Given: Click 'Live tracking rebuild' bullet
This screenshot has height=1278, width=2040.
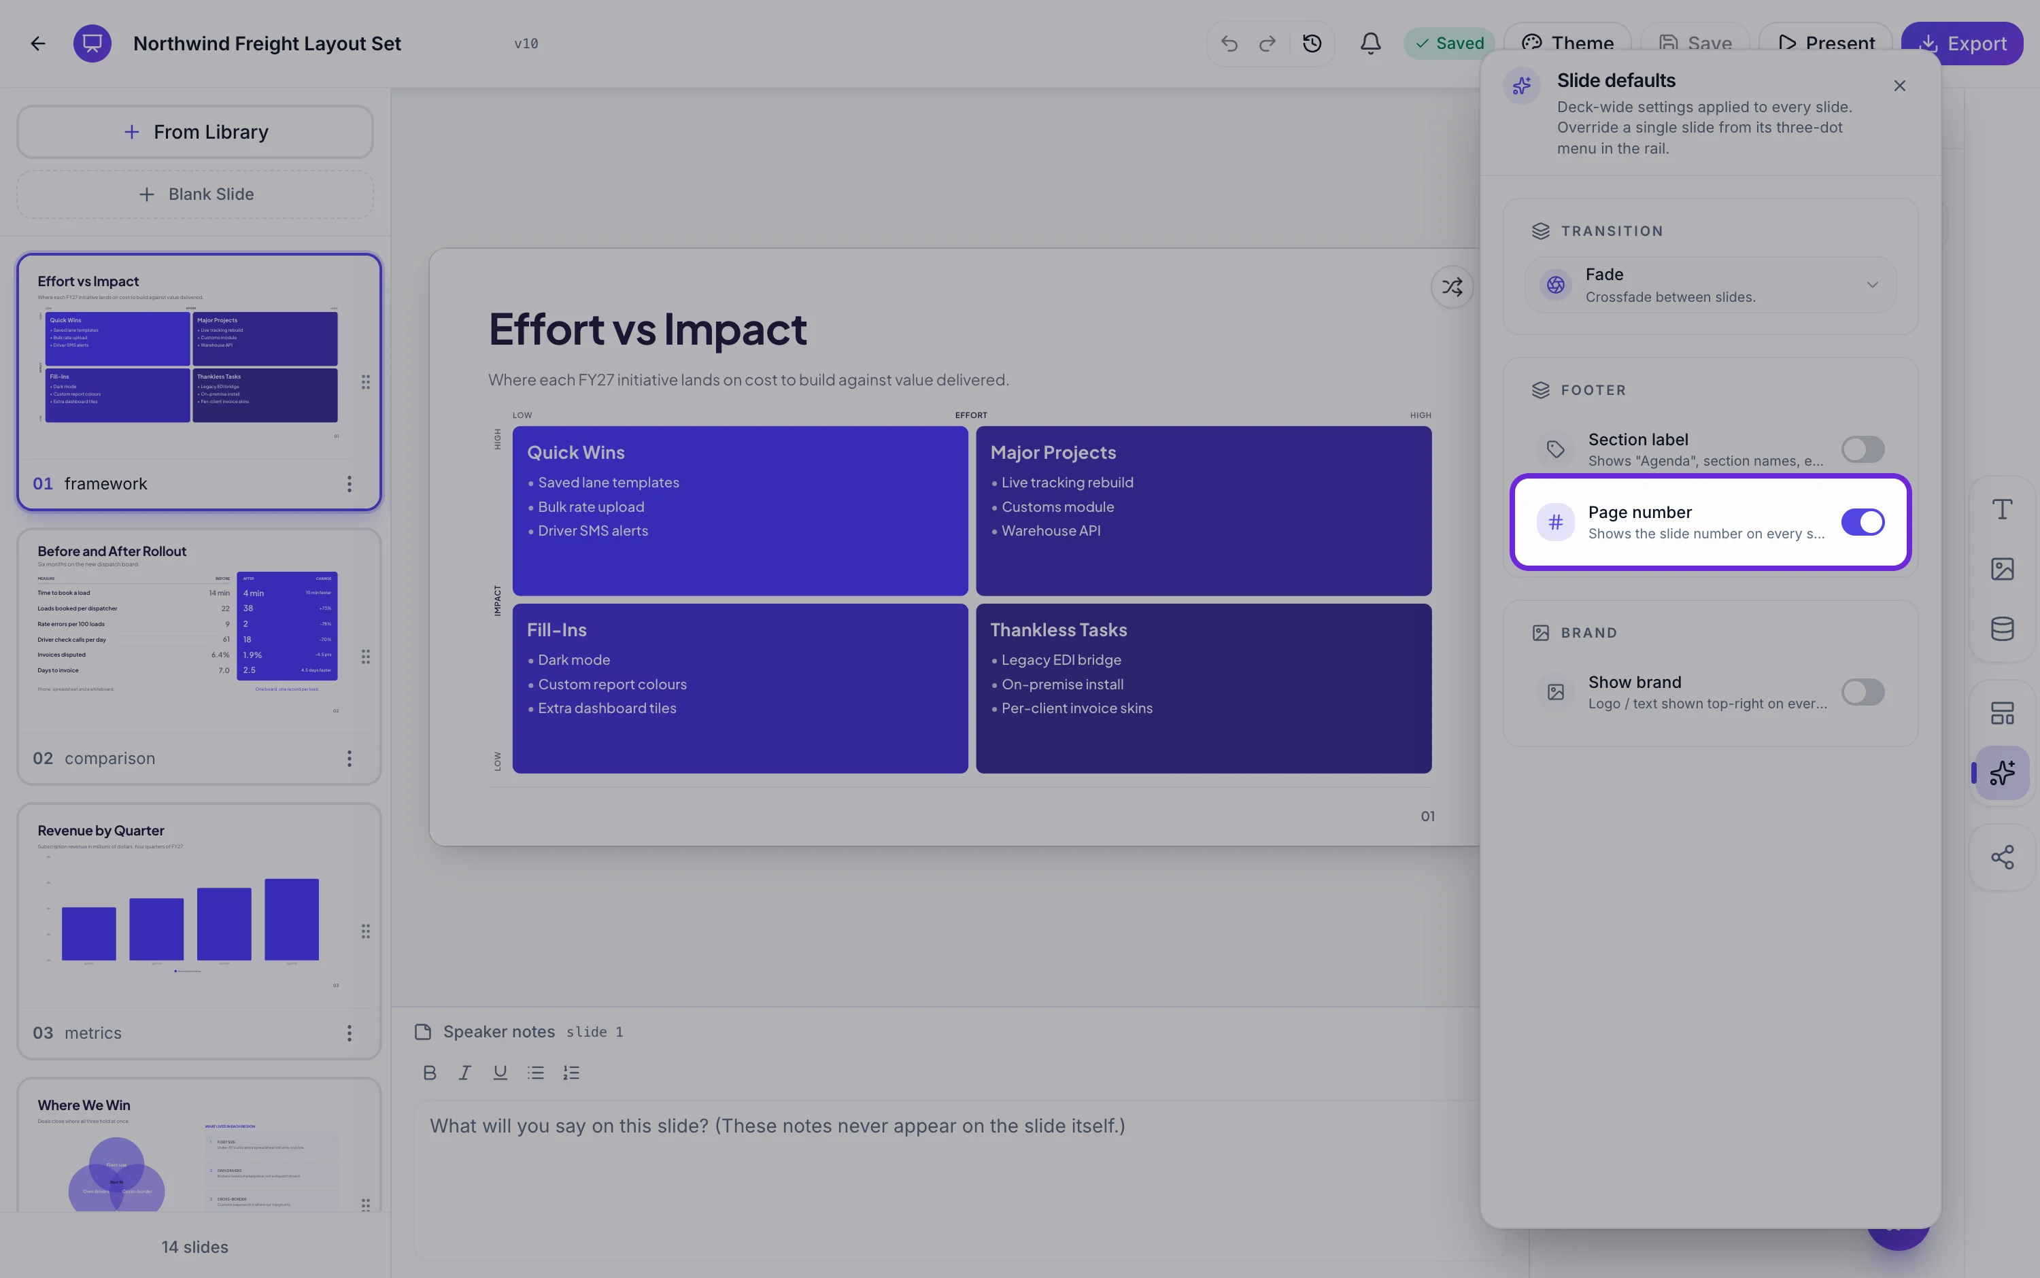Looking at the screenshot, I should click(x=1067, y=483).
